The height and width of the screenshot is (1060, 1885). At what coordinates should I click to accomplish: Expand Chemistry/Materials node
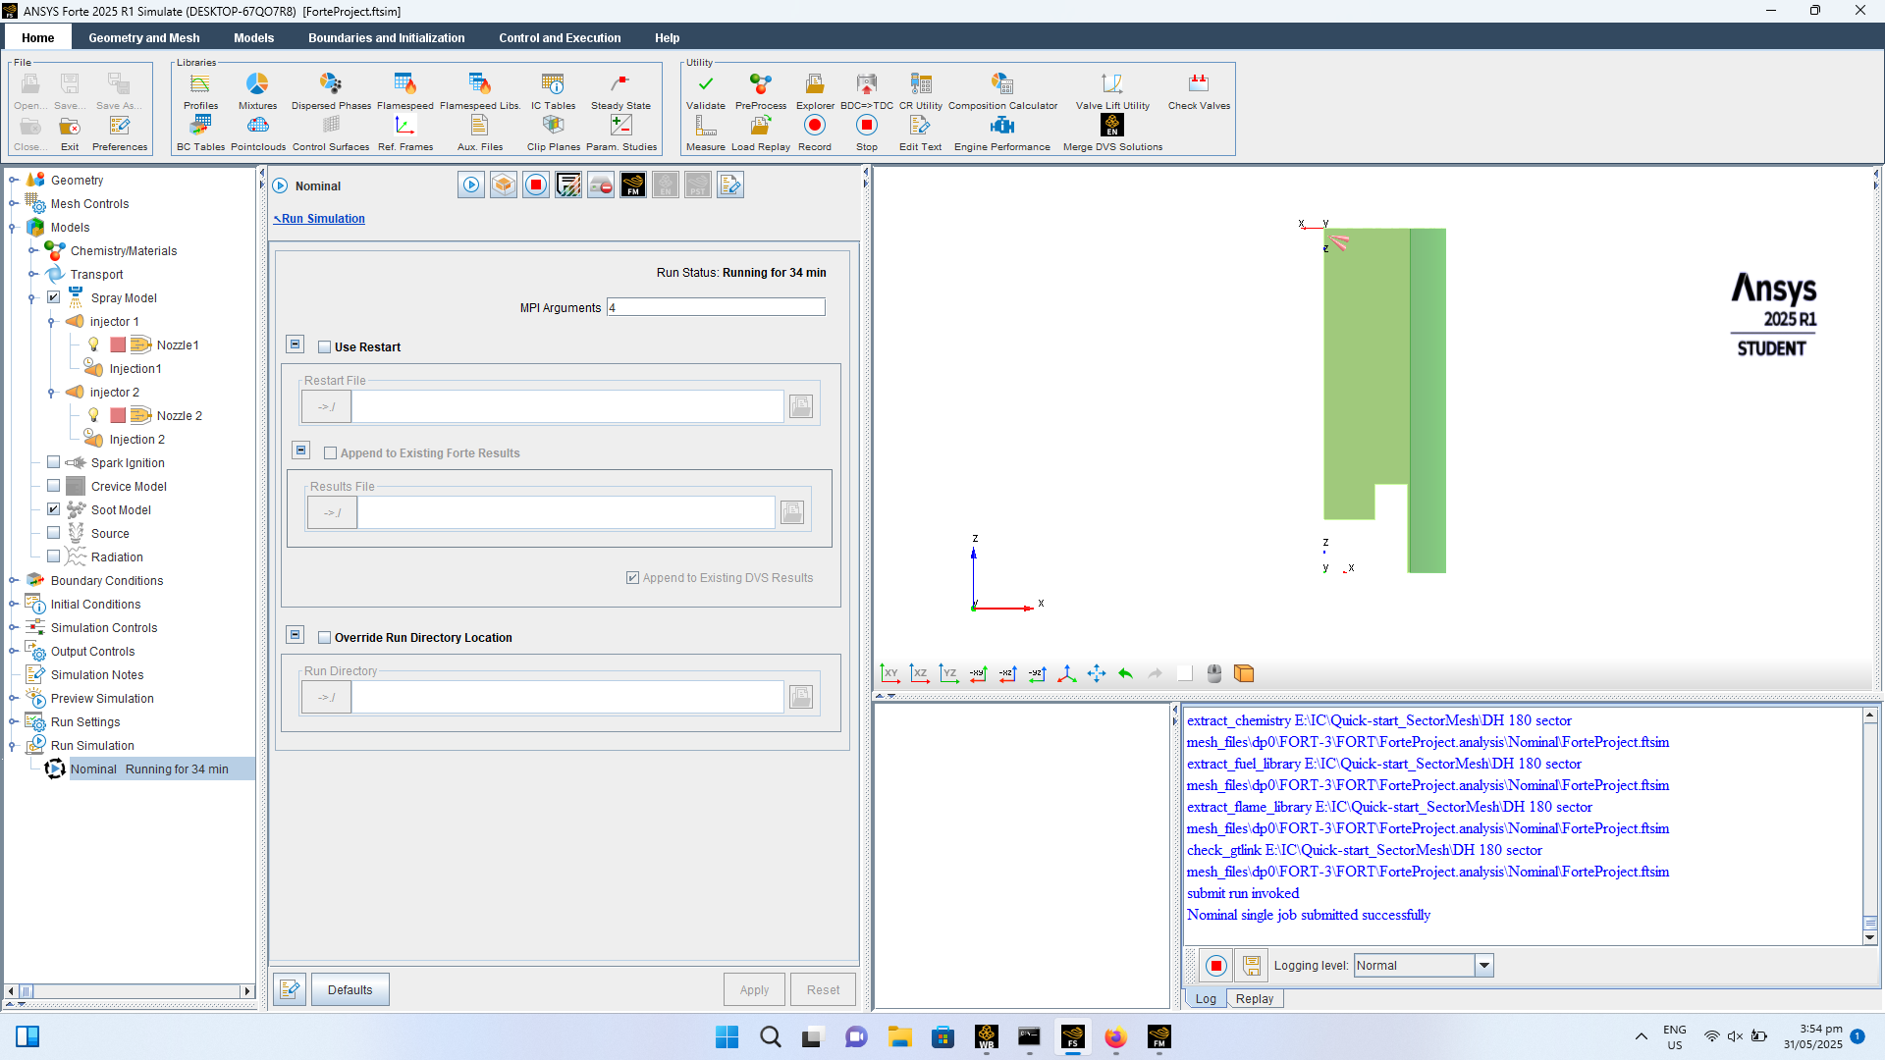pyautogui.click(x=32, y=250)
